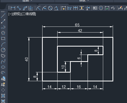
Task: Select the Polygon tool
Action: (x=3, y=33)
